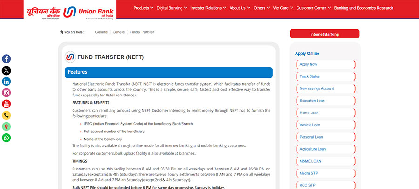Open the YouTube social icon

click(x=7, y=104)
